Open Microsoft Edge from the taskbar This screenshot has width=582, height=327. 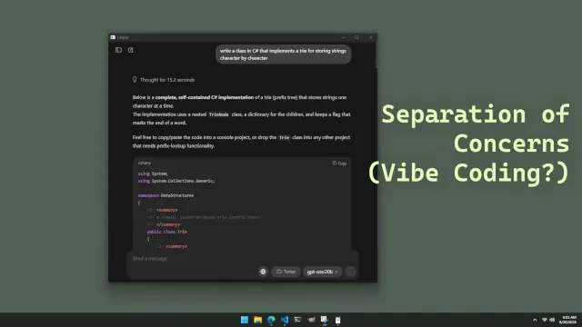coord(271,320)
